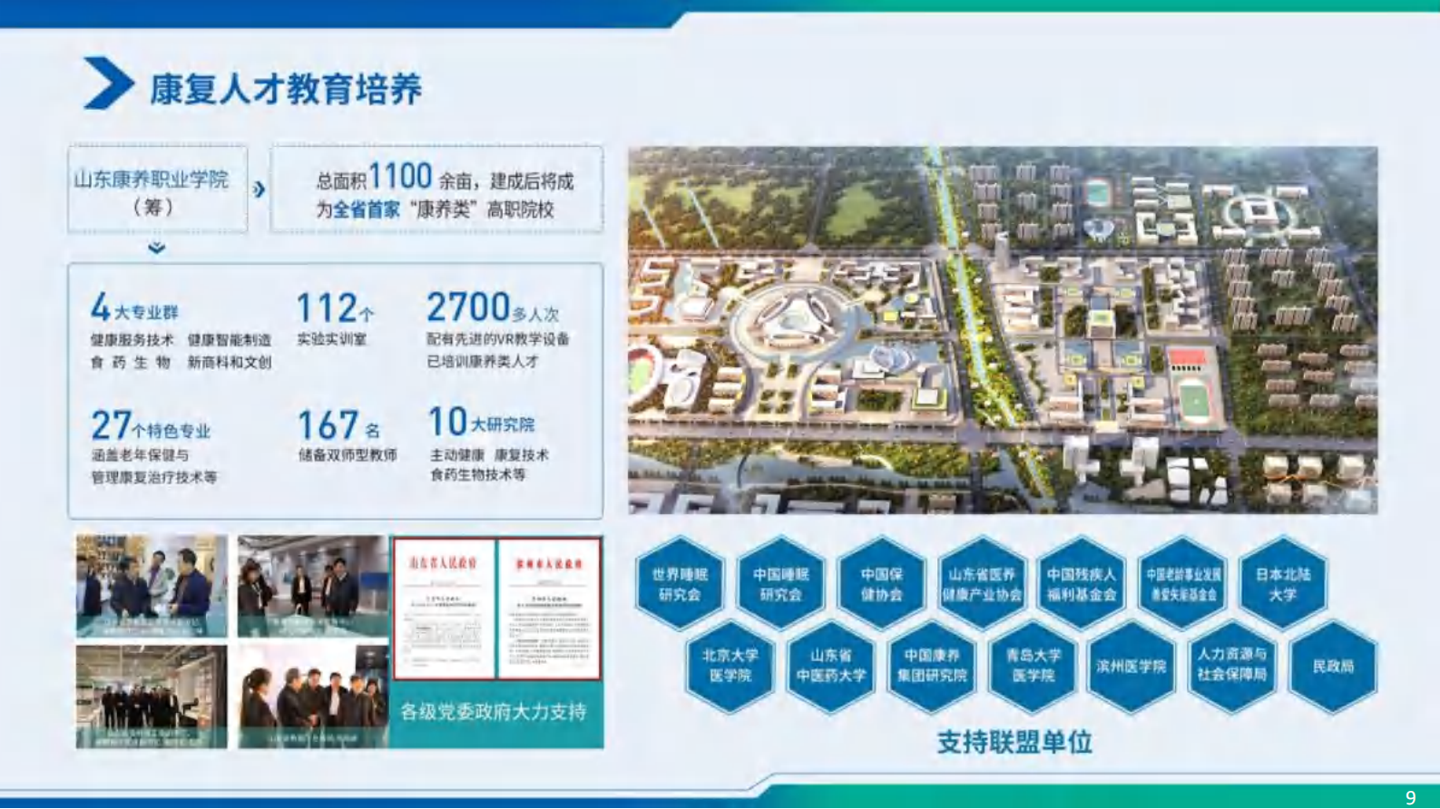Screen dimensions: 1440x809
Task: Select the photo of the woman with a ponytail facing officials
Action: pos(313,697)
